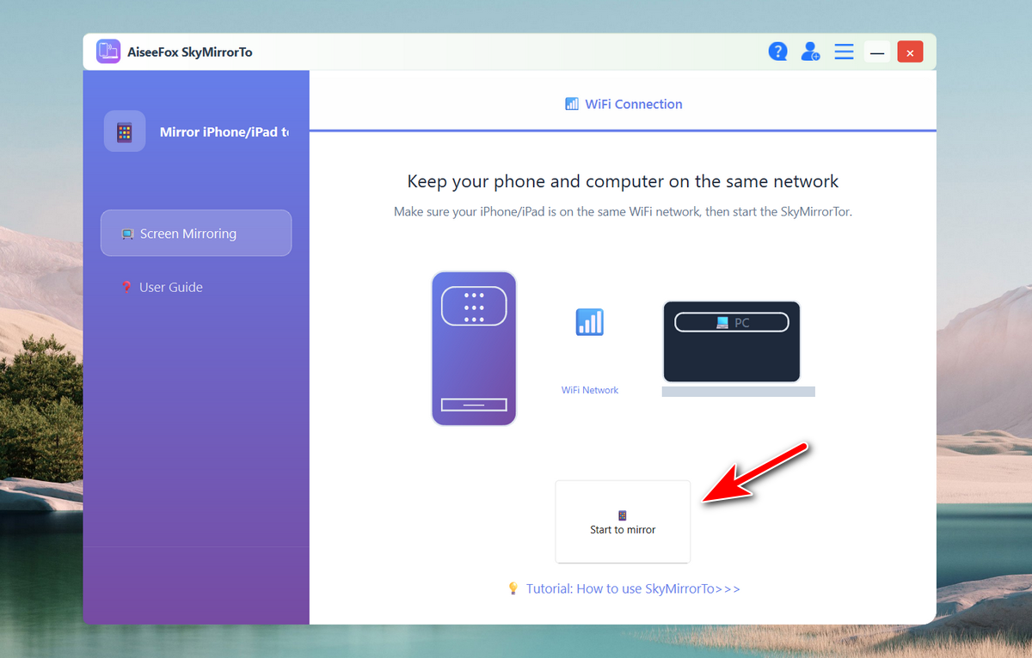Click the blue help question mark icon
Screen dimensions: 1032x658
pyautogui.click(x=778, y=52)
